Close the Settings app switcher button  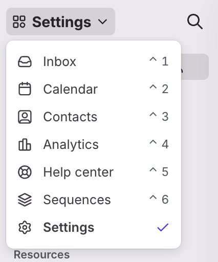point(60,21)
